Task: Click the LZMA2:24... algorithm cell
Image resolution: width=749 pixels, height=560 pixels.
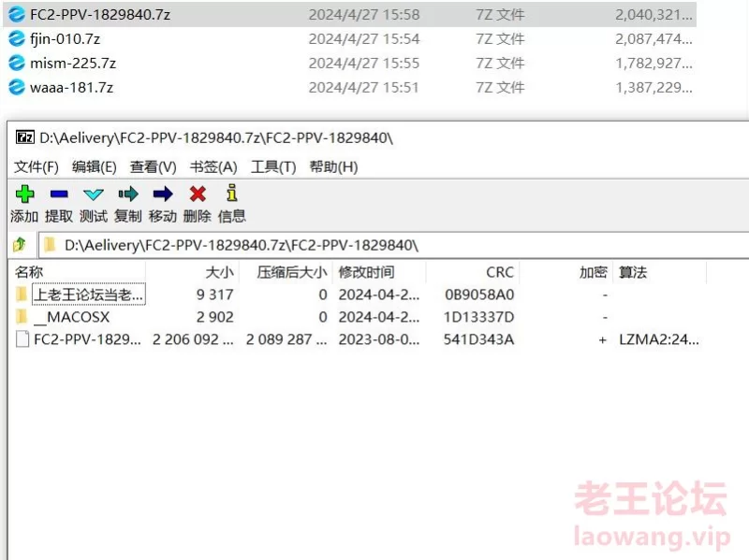Action: 659,339
